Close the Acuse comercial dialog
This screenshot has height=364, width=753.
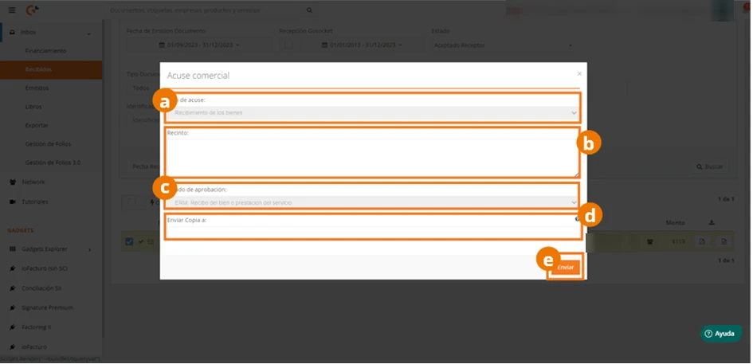pyautogui.click(x=579, y=73)
